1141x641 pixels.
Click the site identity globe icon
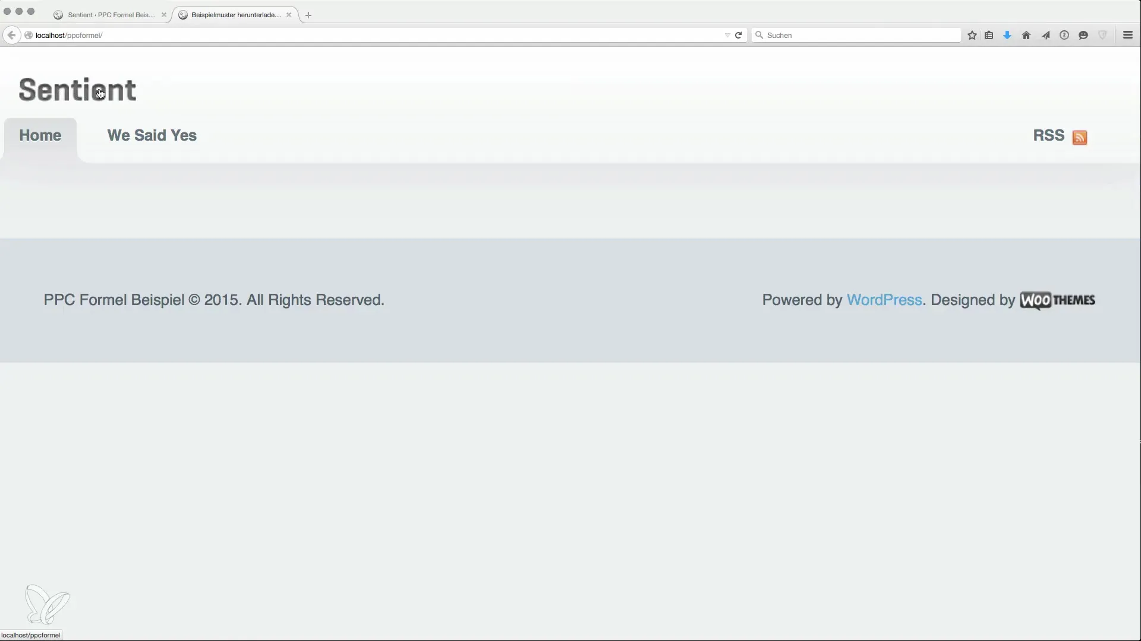click(28, 35)
